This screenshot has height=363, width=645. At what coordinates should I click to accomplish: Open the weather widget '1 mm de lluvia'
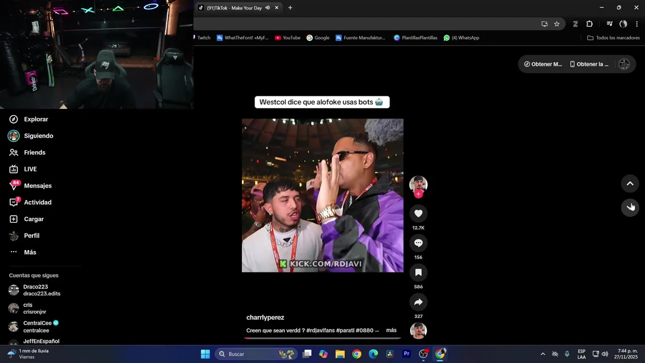[x=29, y=354]
